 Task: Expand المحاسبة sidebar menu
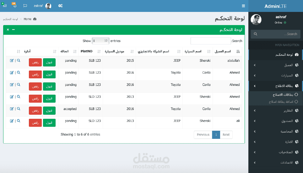276,131
